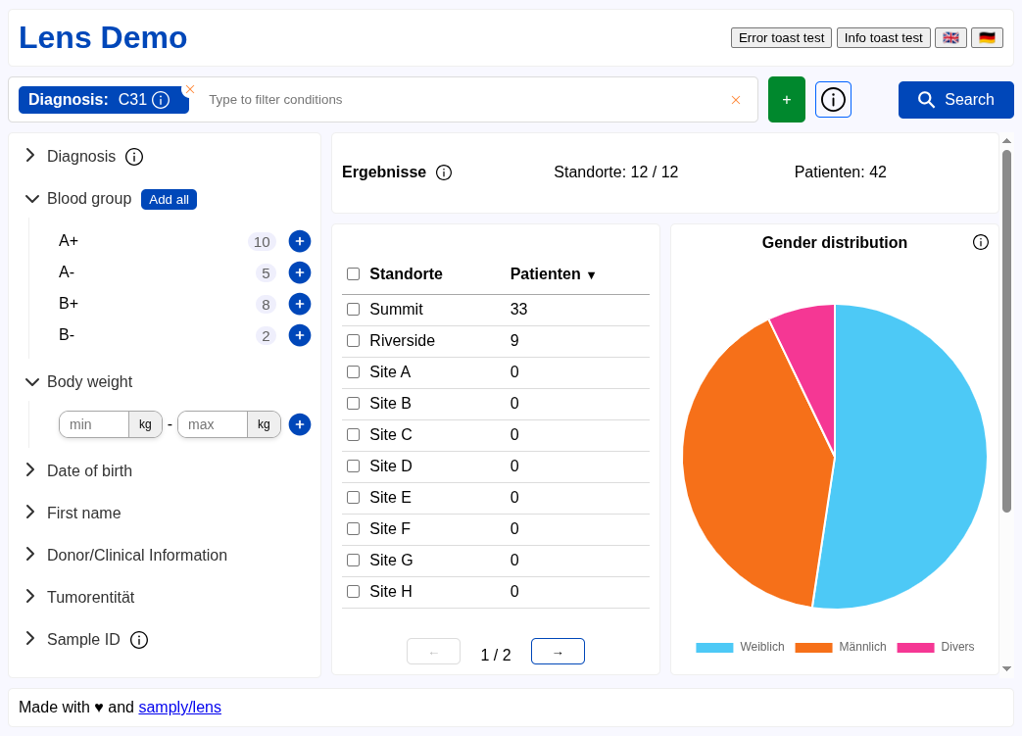This screenshot has height=736, width=1022.
Task: Select all sites via Standorte header checkbox
Action: point(353,274)
